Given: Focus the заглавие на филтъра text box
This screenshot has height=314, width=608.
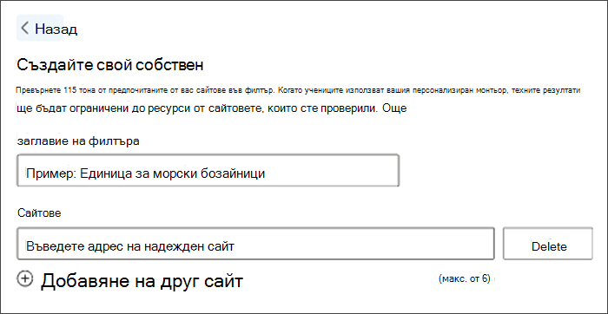Looking at the screenshot, I should point(208,170).
